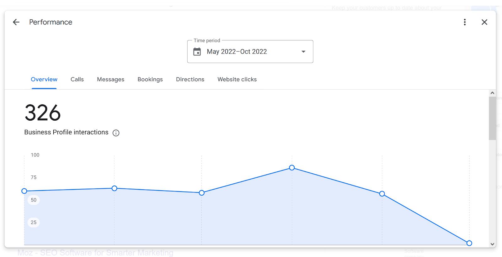Image resolution: width=502 pixels, height=257 pixels.
Task: Go to the Bookings tab
Action: point(150,80)
